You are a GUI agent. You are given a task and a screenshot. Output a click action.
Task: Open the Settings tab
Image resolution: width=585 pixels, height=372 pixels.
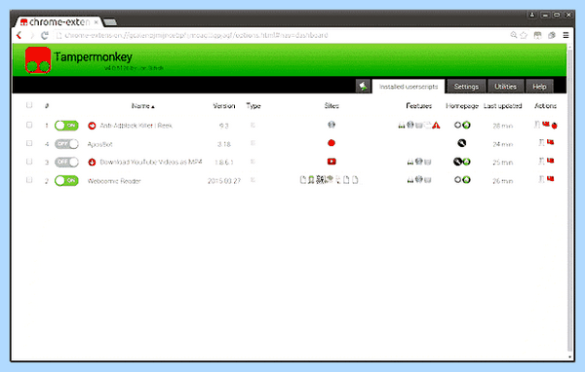466,87
